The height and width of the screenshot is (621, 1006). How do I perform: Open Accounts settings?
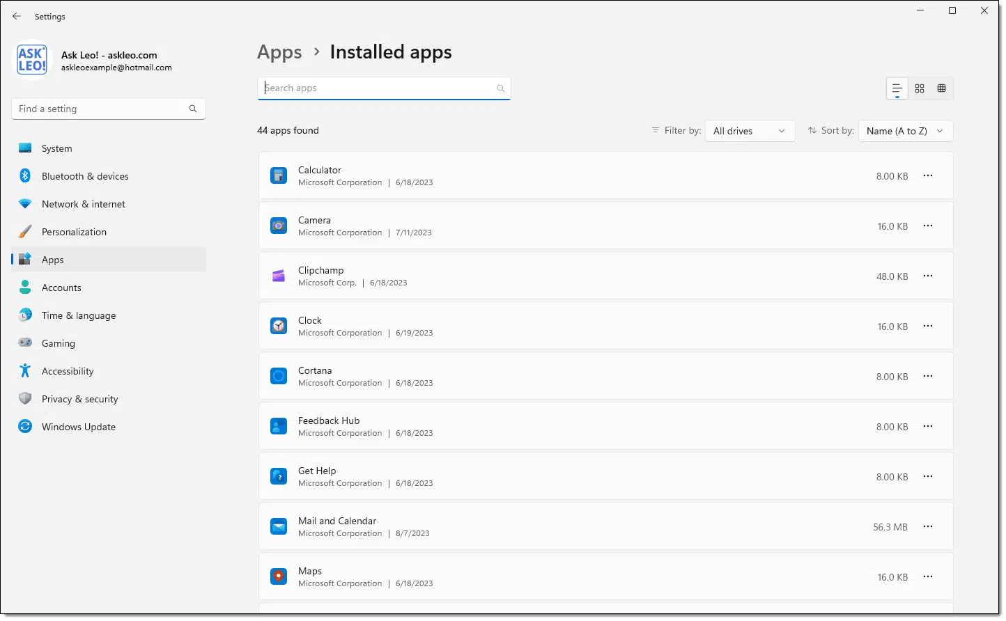pos(109,288)
